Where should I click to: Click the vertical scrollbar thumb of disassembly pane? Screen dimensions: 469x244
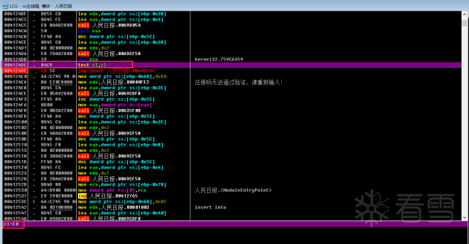[x=464, y=24]
